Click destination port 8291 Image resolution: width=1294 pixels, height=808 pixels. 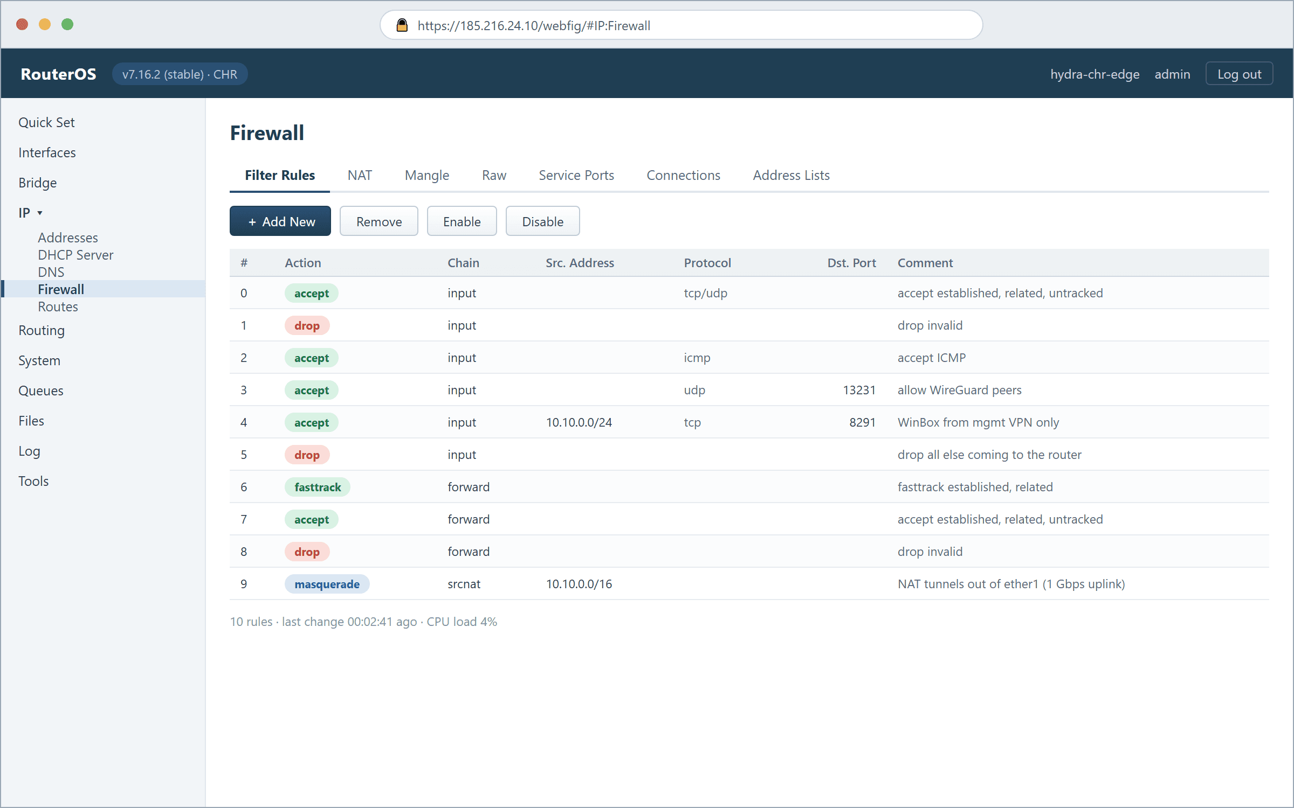click(862, 422)
